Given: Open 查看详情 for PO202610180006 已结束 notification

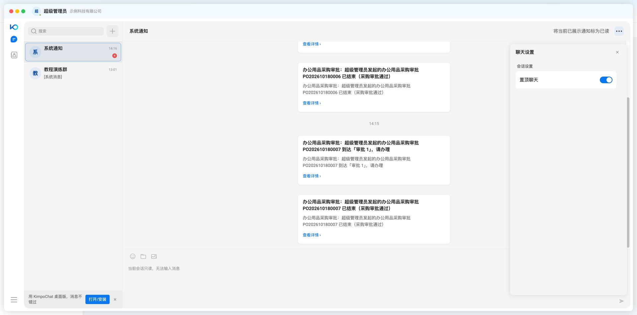Looking at the screenshot, I should click(312, 103).
